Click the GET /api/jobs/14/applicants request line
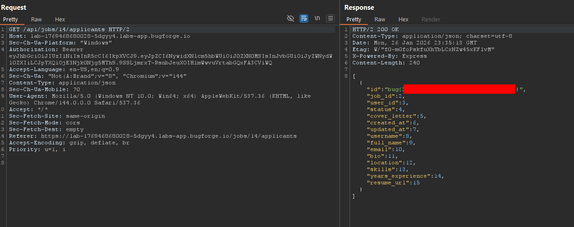The width and height of the screenshot is (574, 227). pos(69,29)
